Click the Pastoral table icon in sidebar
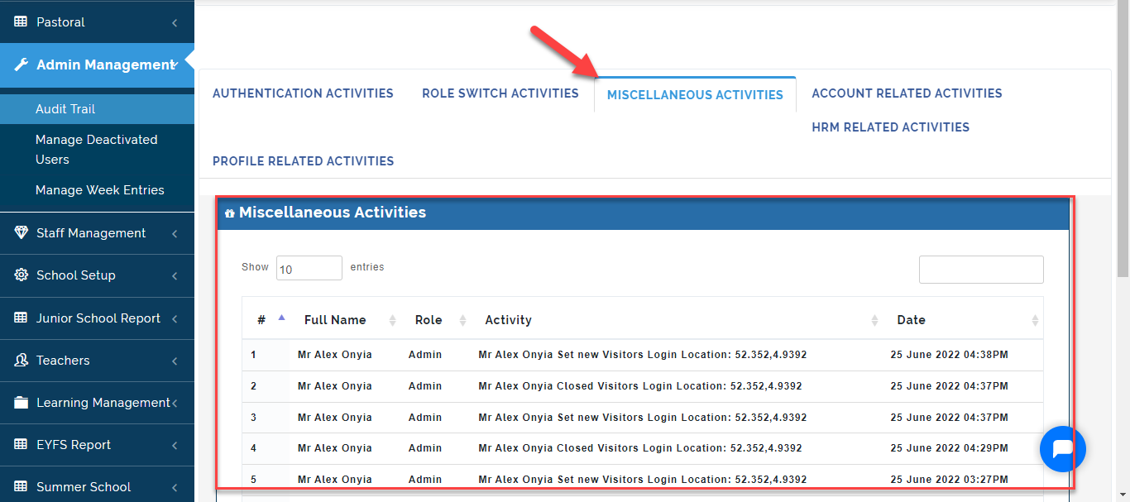The height and width of the screenshot is (502, 1130). point(21,22)
